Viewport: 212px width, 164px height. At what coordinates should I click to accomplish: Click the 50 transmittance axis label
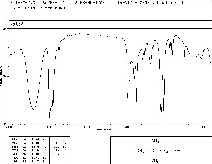[4, 76]
